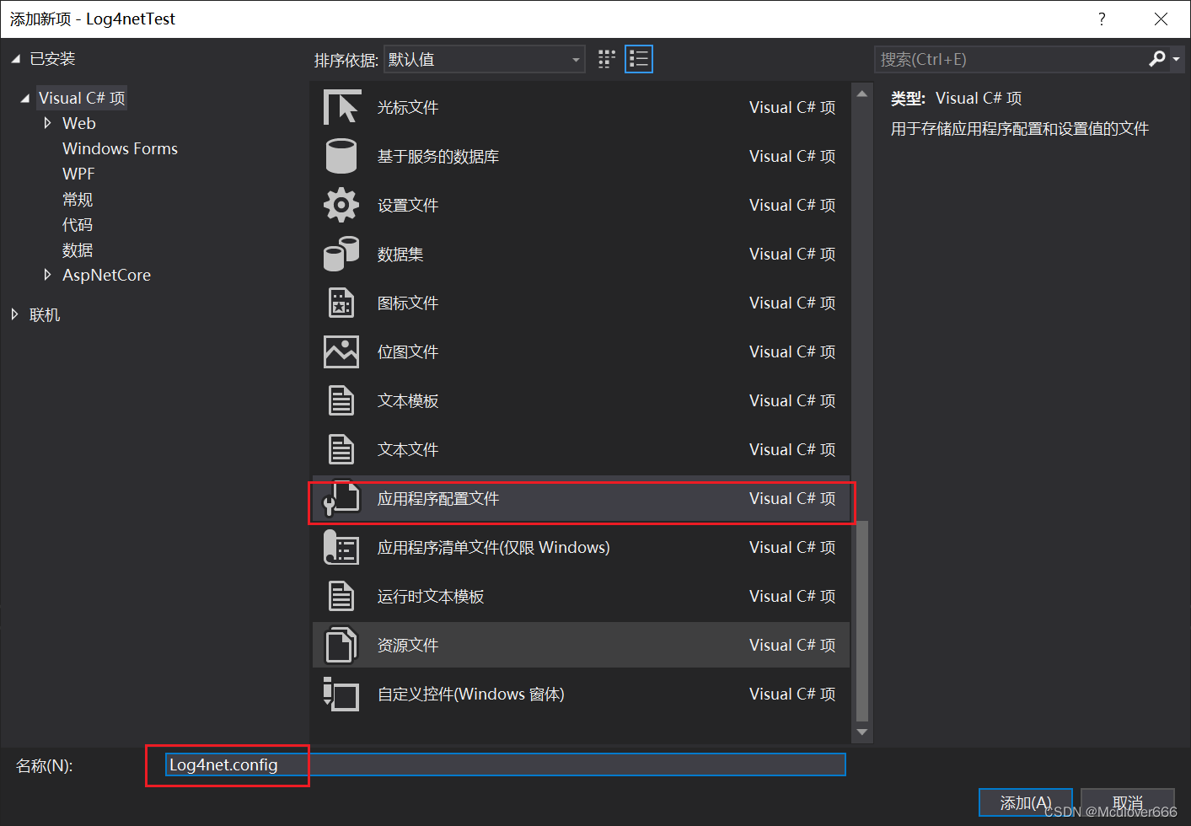This screenshot has width=1191, height=826.
Task: Click the custom control (自定义控件) icon
Action: click(341, 694)
